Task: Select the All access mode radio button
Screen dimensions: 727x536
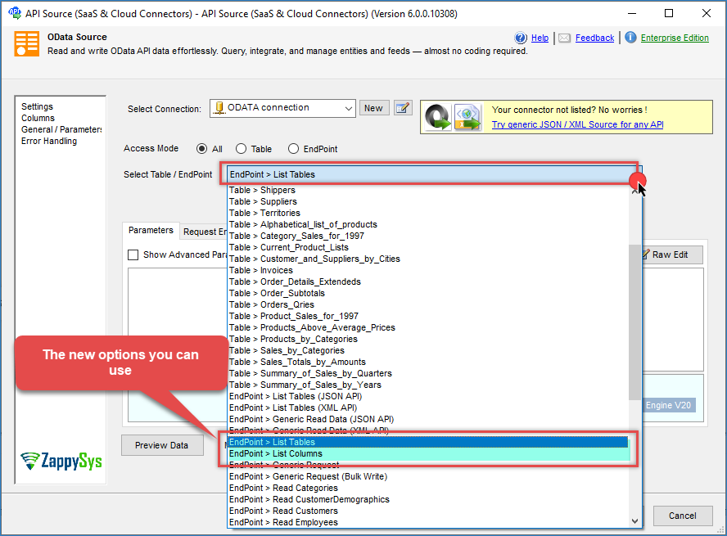Action: (x=201, y=149)
